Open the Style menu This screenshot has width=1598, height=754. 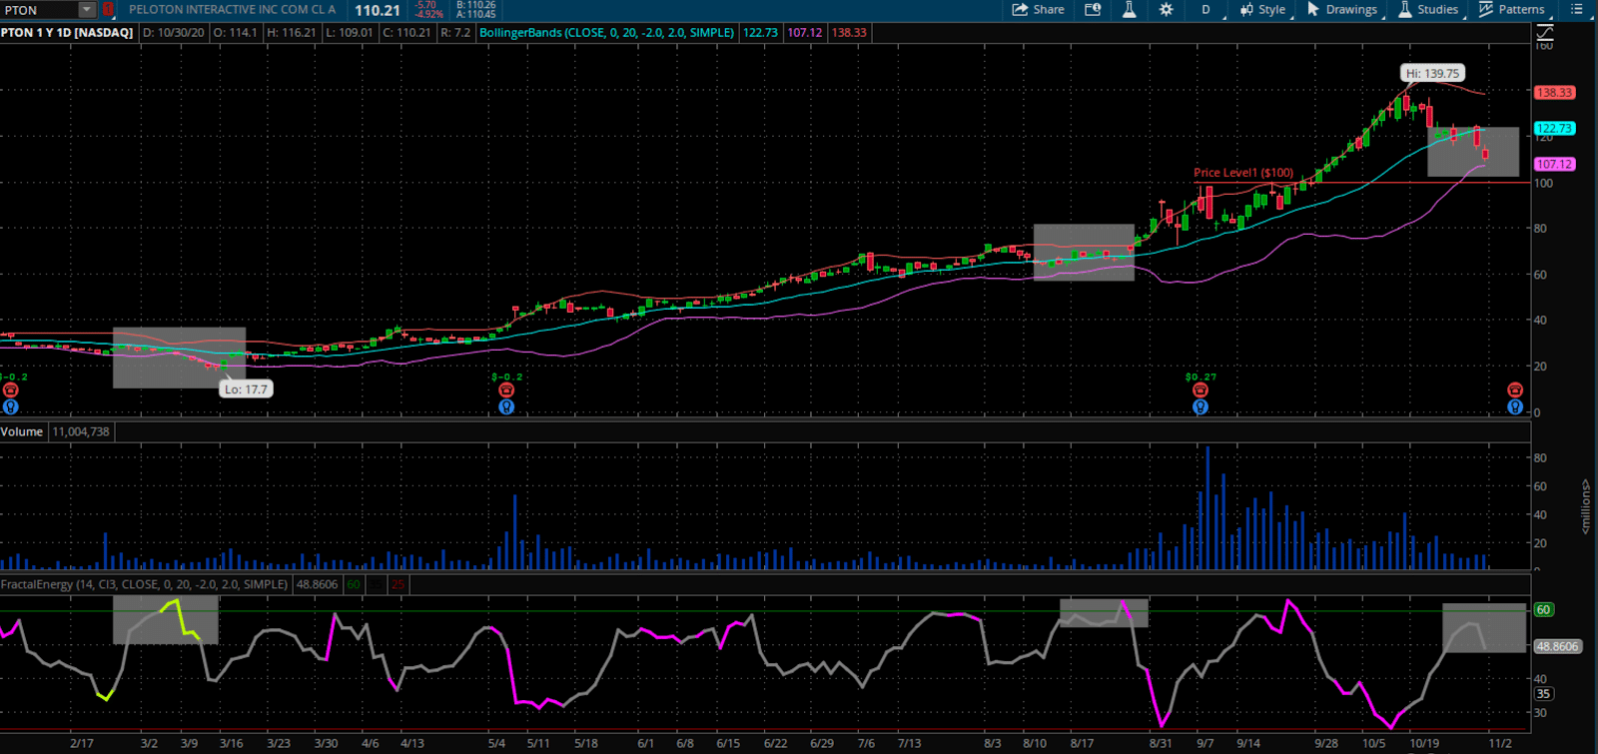pyautogui.click(x=1263, y=10)
